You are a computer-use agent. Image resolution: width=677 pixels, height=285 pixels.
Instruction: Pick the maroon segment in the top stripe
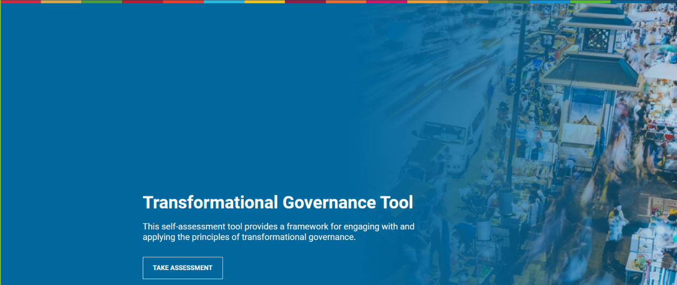pos(305,2)
